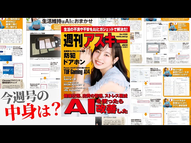This screenshot has width=191, height=143.
Task: Click the 防犯ドアホン cover headline
Action: coord(74,59)
